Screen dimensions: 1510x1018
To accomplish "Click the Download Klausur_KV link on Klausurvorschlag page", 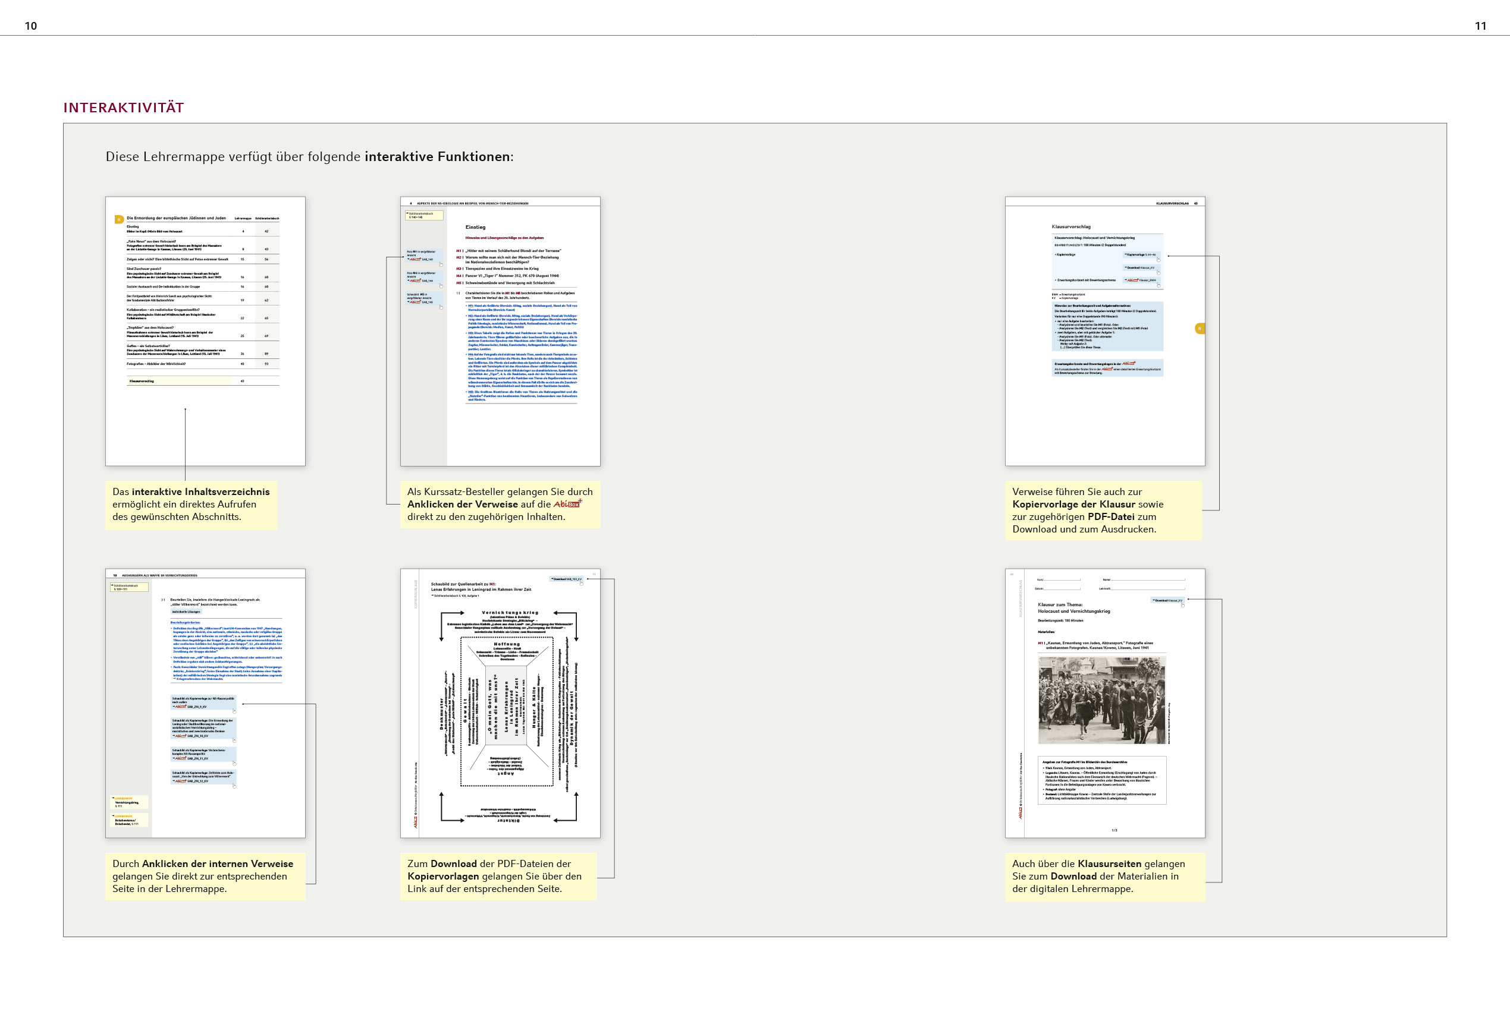I will [1140, 267].
